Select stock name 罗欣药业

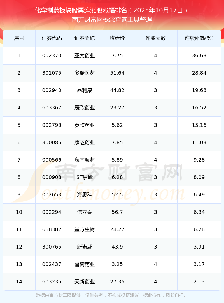[x=85, y=125]
